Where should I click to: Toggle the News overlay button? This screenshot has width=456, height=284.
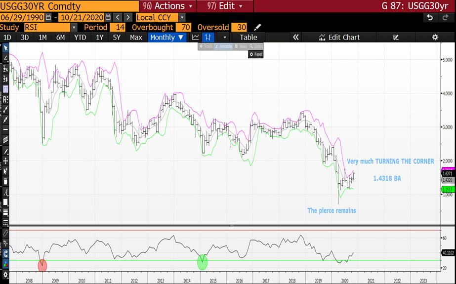coord(241,46)
